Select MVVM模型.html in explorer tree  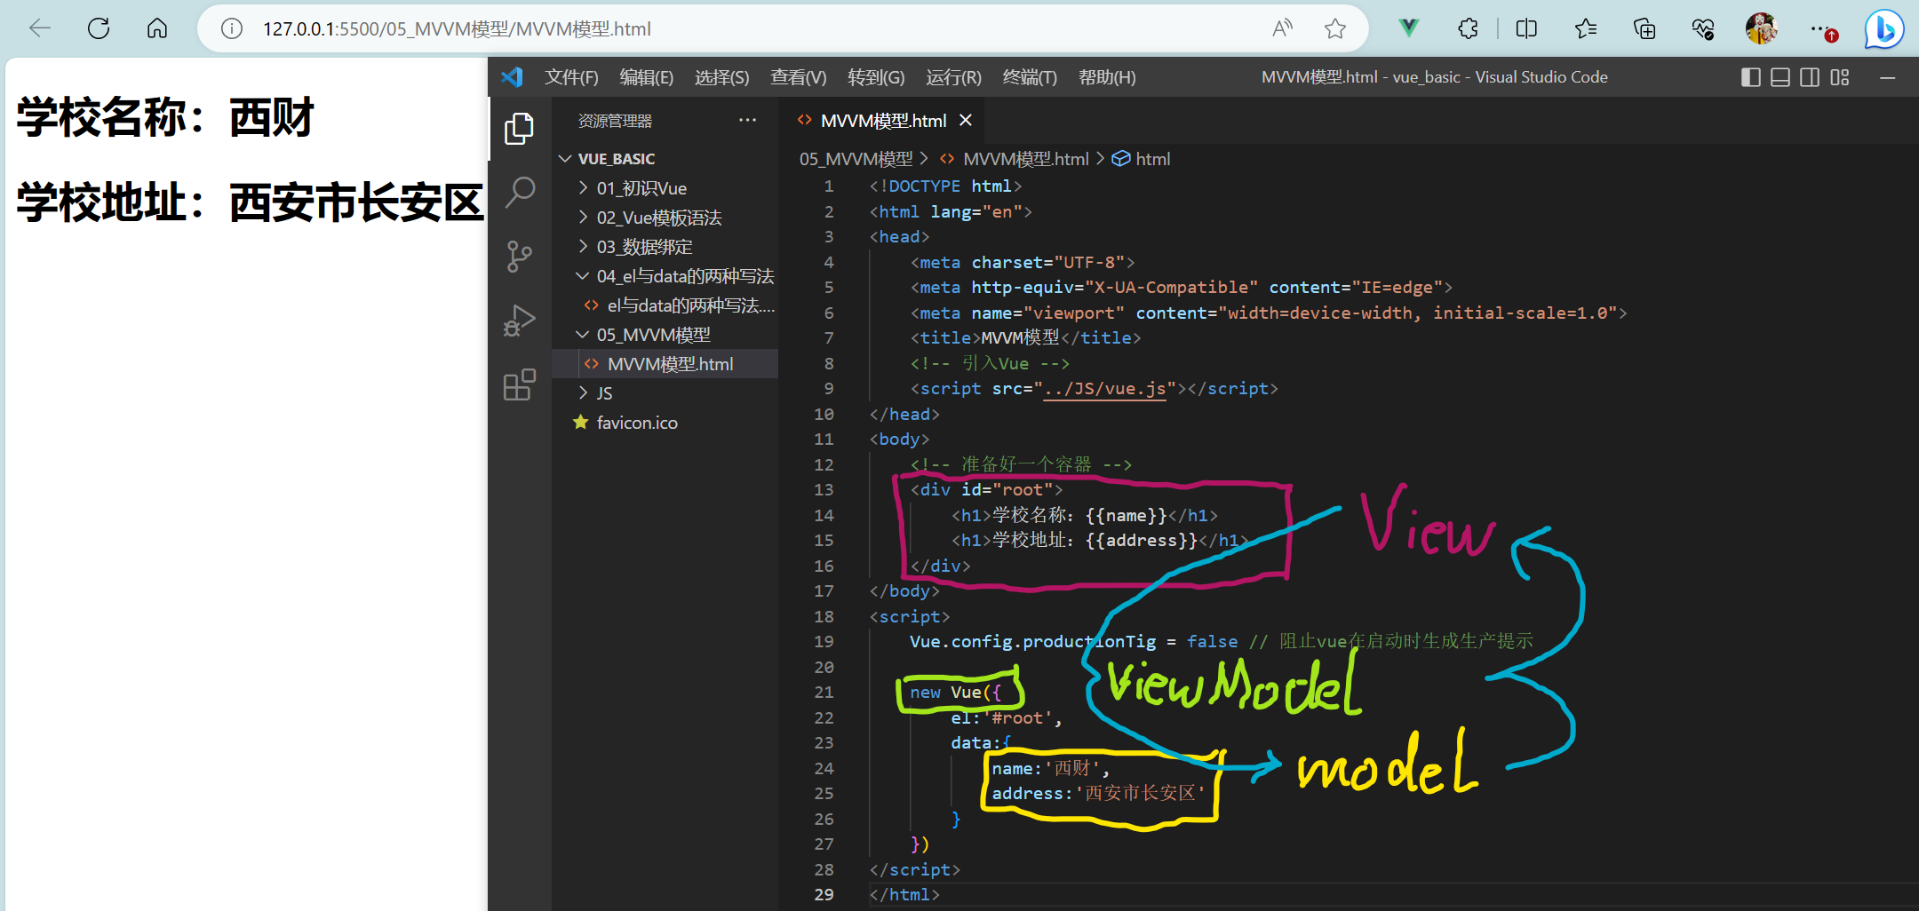[670, 364]
